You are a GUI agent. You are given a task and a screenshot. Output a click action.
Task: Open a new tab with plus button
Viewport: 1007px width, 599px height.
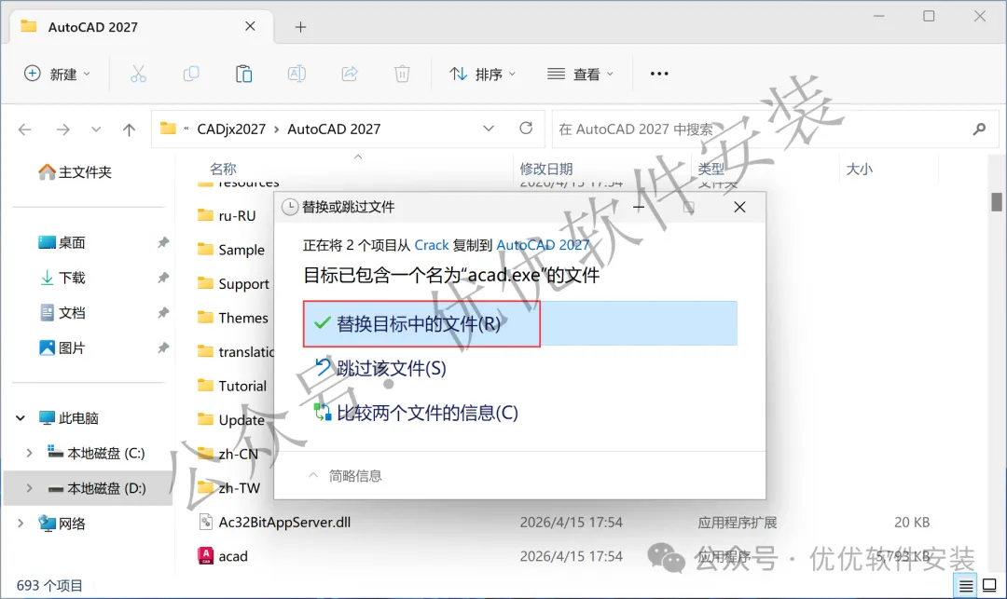tap(300, 27)
